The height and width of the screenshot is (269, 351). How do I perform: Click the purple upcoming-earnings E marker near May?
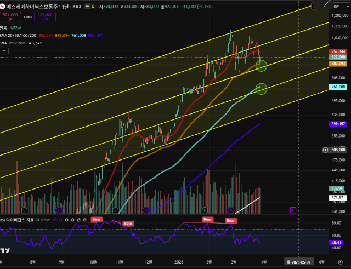pyautogui.click(x=293, y=210)
